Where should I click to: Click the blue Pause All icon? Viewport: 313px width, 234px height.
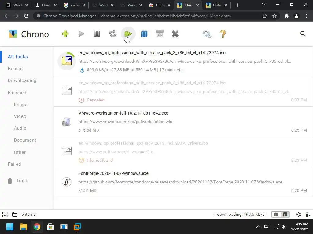[x=144, y=34]
